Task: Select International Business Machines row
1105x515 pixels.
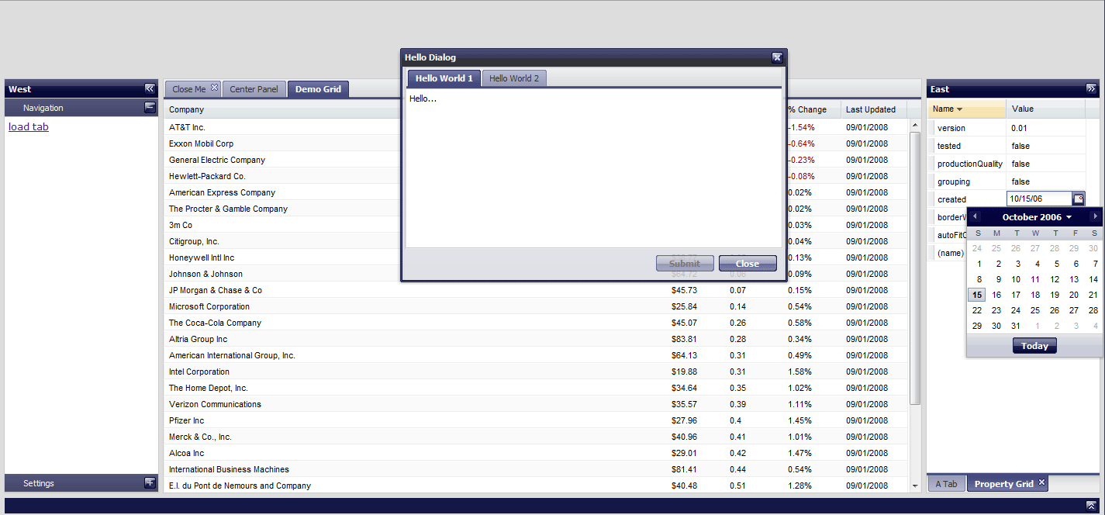Action: tap(535, 469)
